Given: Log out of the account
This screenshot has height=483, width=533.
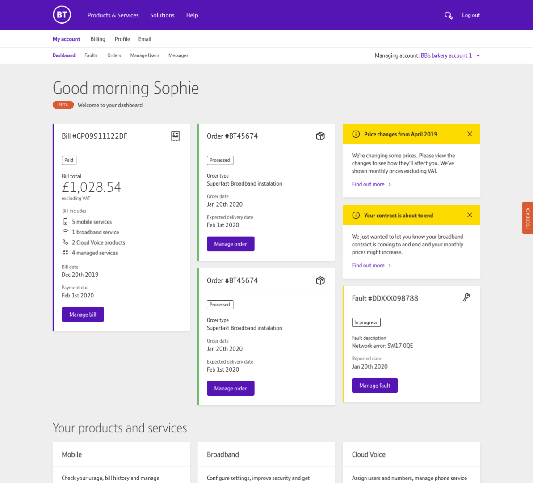Looking at the screenshot, I should (471, 15).
